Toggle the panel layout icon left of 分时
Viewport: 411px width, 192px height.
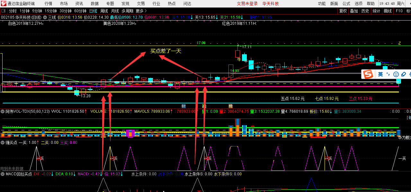[4, 11]
